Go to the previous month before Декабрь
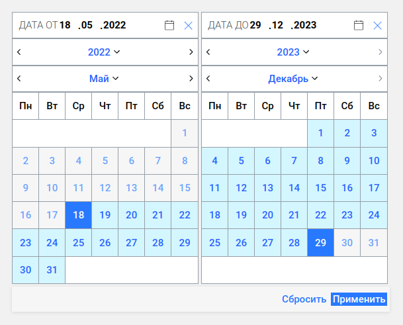This screenshot has height=325, width=403. [208, 78]
